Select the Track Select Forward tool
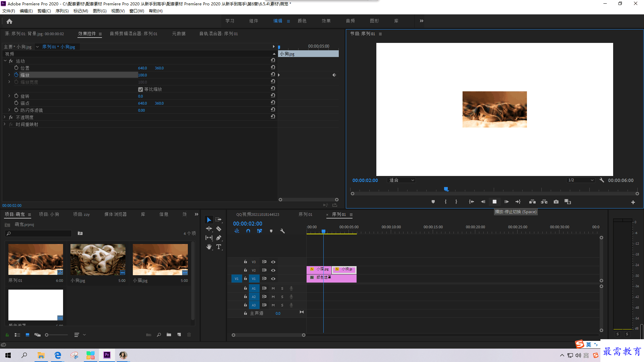 pos(219,220)
